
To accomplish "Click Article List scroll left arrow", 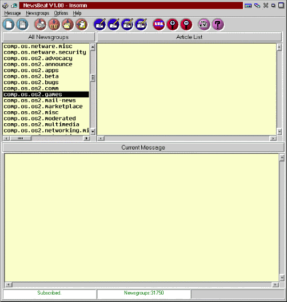I will pyautogui.click(x=101, y=138).
